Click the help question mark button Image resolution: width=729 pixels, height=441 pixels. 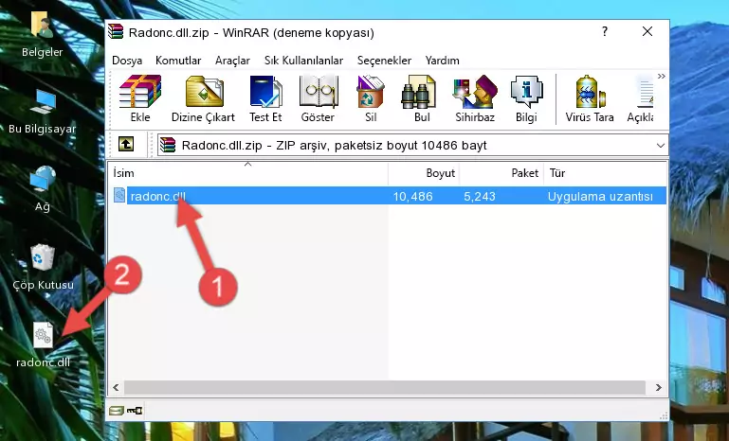[x=605, y=31]
